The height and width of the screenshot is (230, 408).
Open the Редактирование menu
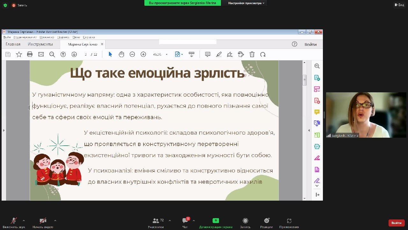point(25,37)
